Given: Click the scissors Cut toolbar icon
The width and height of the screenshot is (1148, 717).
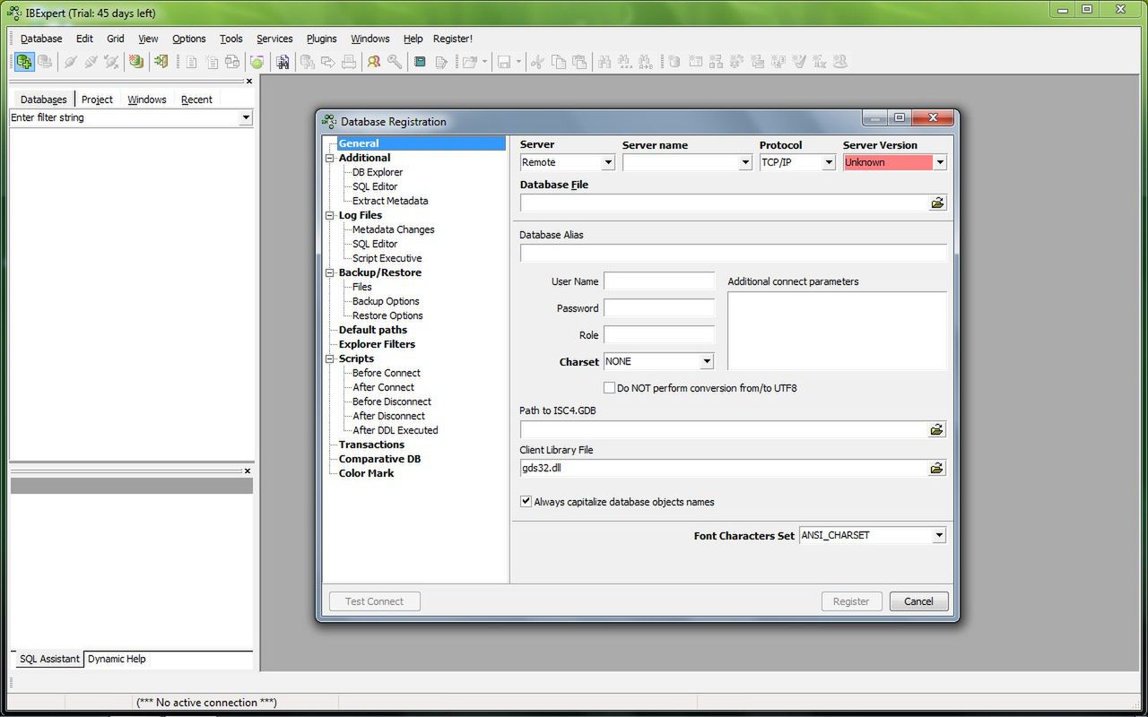Looking at the screenshot, I should [x=537, y=62].
